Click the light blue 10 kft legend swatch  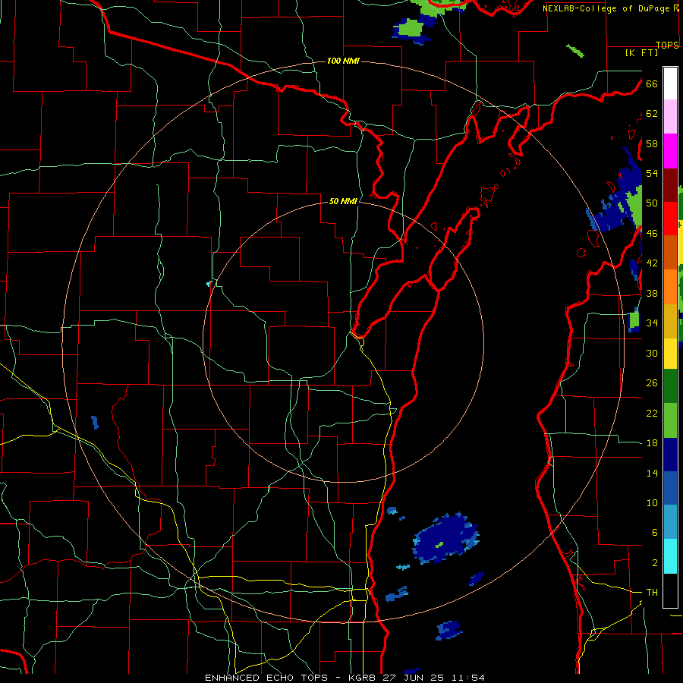point(670,522)
